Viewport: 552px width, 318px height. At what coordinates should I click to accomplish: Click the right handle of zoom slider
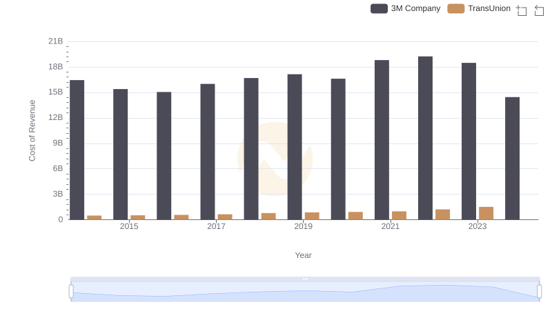(x=539, y=292)
